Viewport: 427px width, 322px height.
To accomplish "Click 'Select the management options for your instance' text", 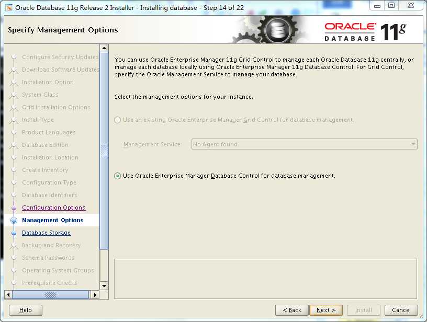I will point(184,97).
